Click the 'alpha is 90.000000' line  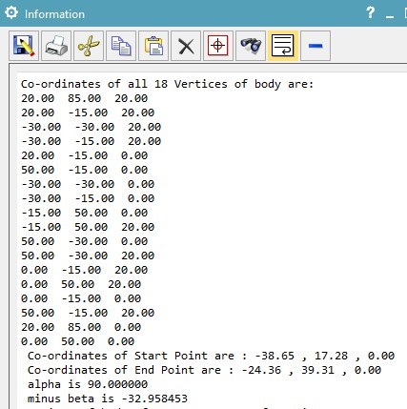(x=88, y=384)
